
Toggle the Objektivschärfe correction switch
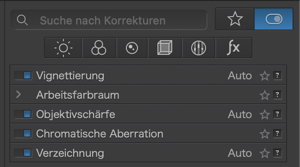(x=23, y=114)
